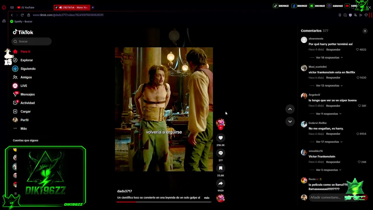The width and height of the screenshot is (373, 210).
Task: Open dads3717 profile username below video
Action: (124, 191)
